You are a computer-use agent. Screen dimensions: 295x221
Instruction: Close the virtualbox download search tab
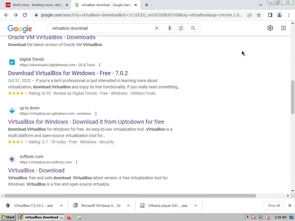tap(136, 5)
